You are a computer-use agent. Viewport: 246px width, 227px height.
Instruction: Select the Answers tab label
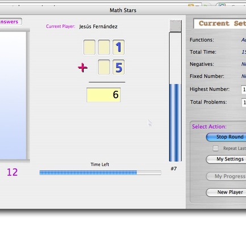click(x=9, y=22)
